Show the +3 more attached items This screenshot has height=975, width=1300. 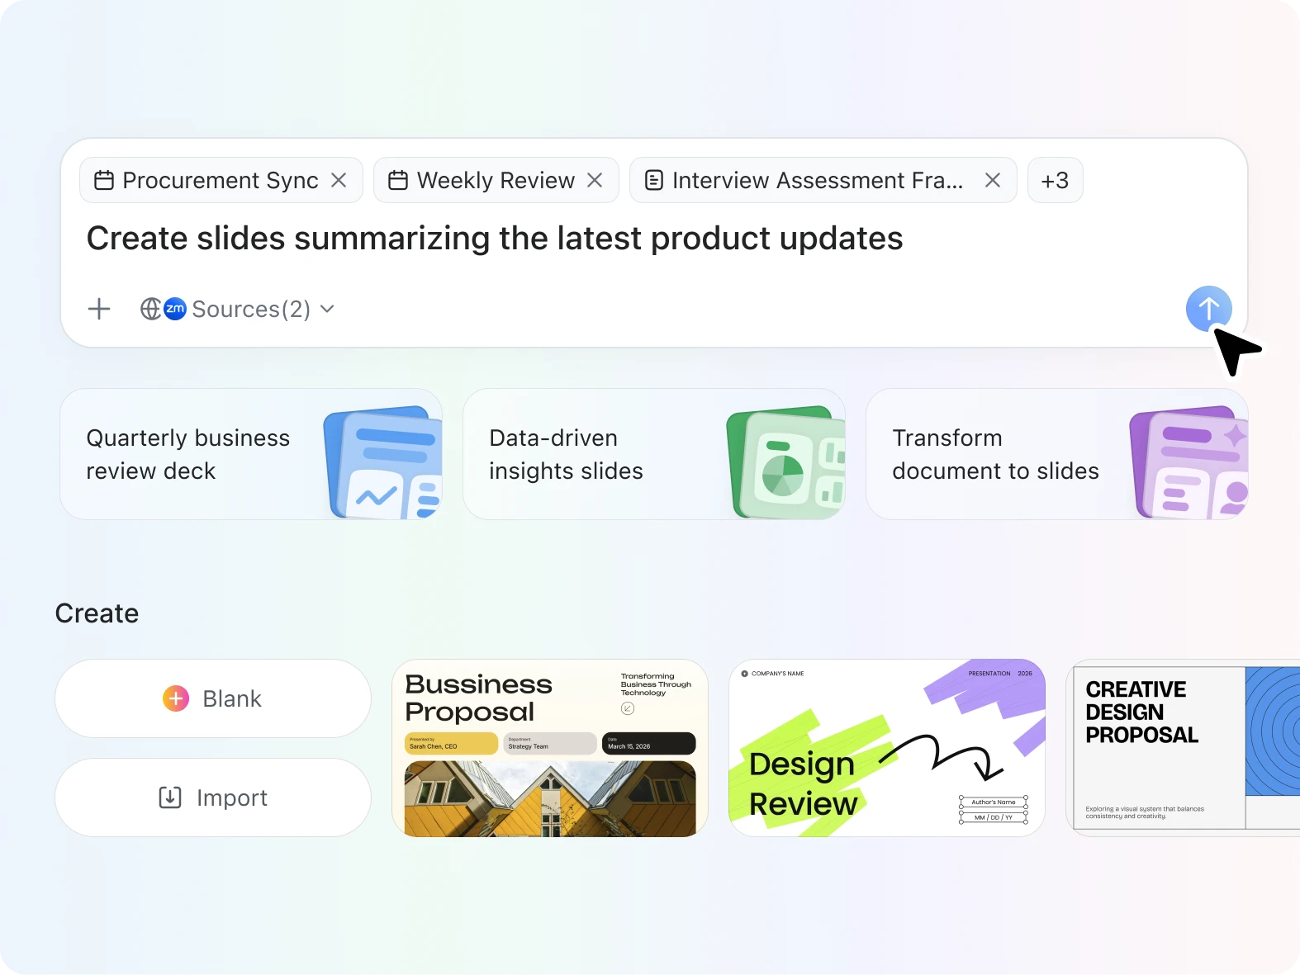(1055, 180)
